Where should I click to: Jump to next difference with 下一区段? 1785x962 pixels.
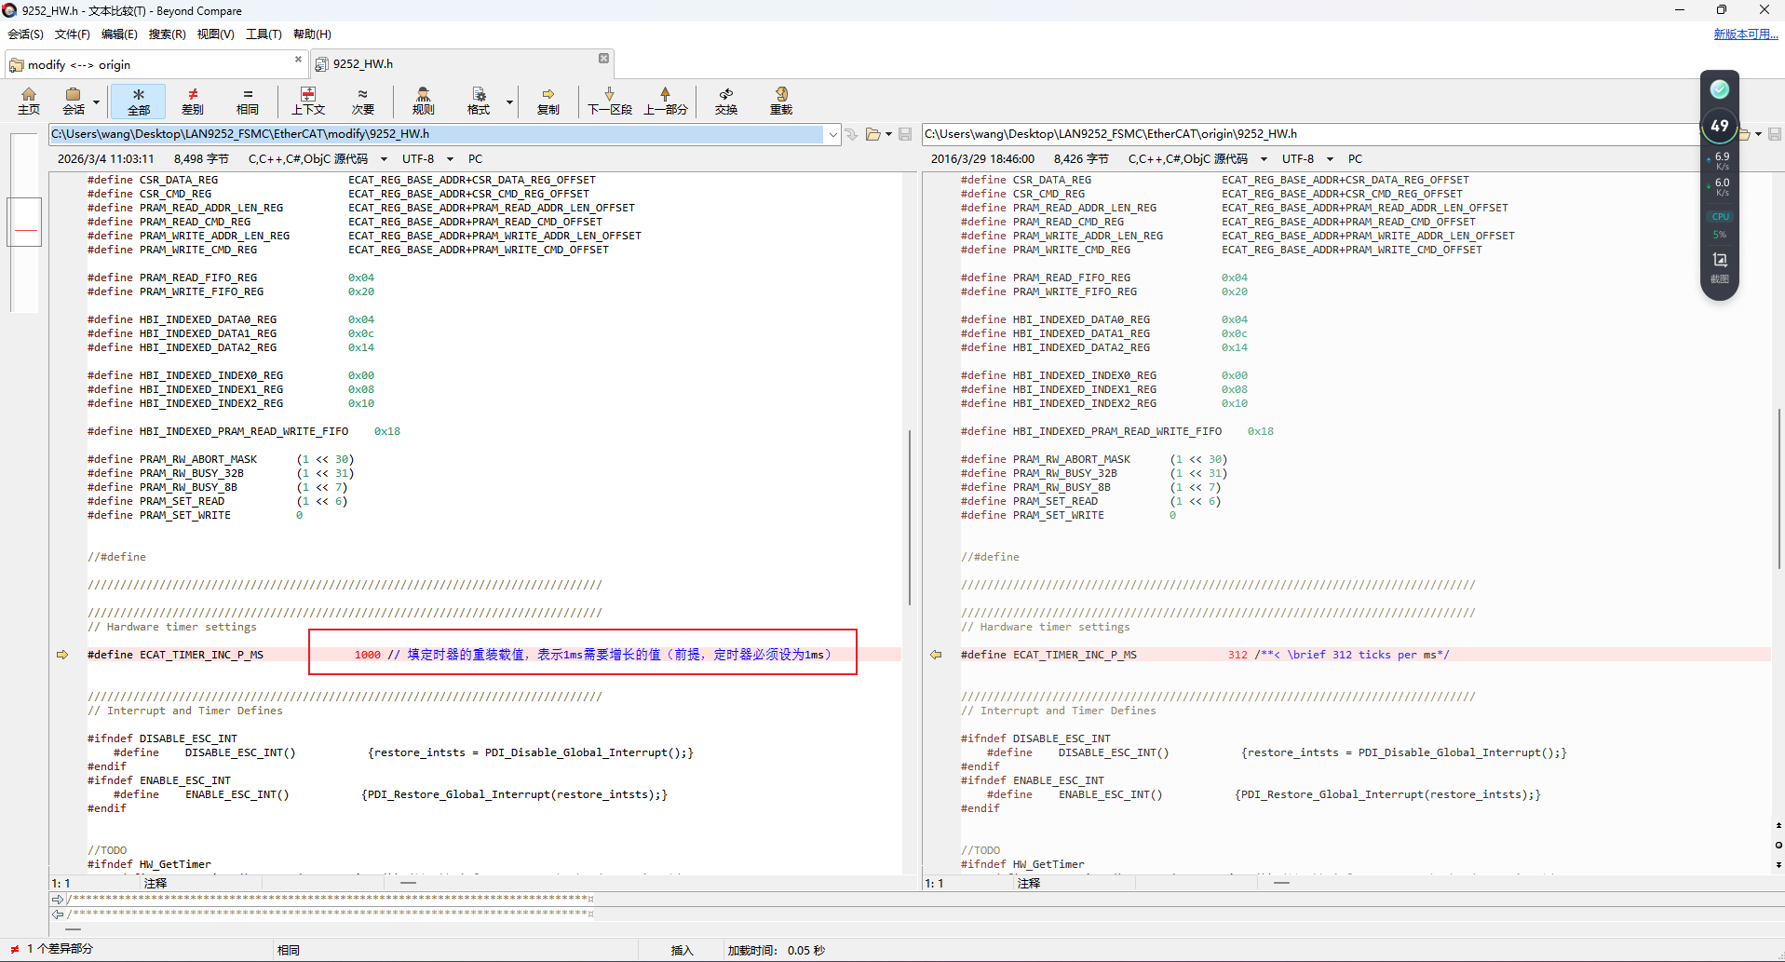(x=610, y=101)
